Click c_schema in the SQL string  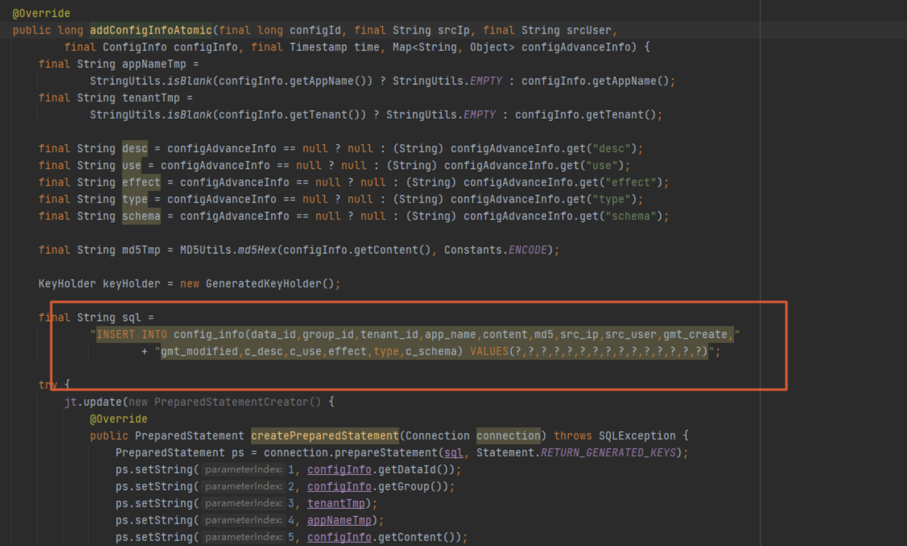point(431,351)
